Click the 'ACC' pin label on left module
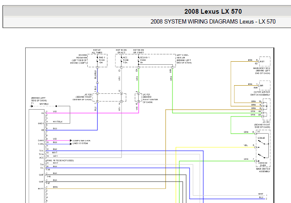291x203 pixels. (x=42, y=158)
